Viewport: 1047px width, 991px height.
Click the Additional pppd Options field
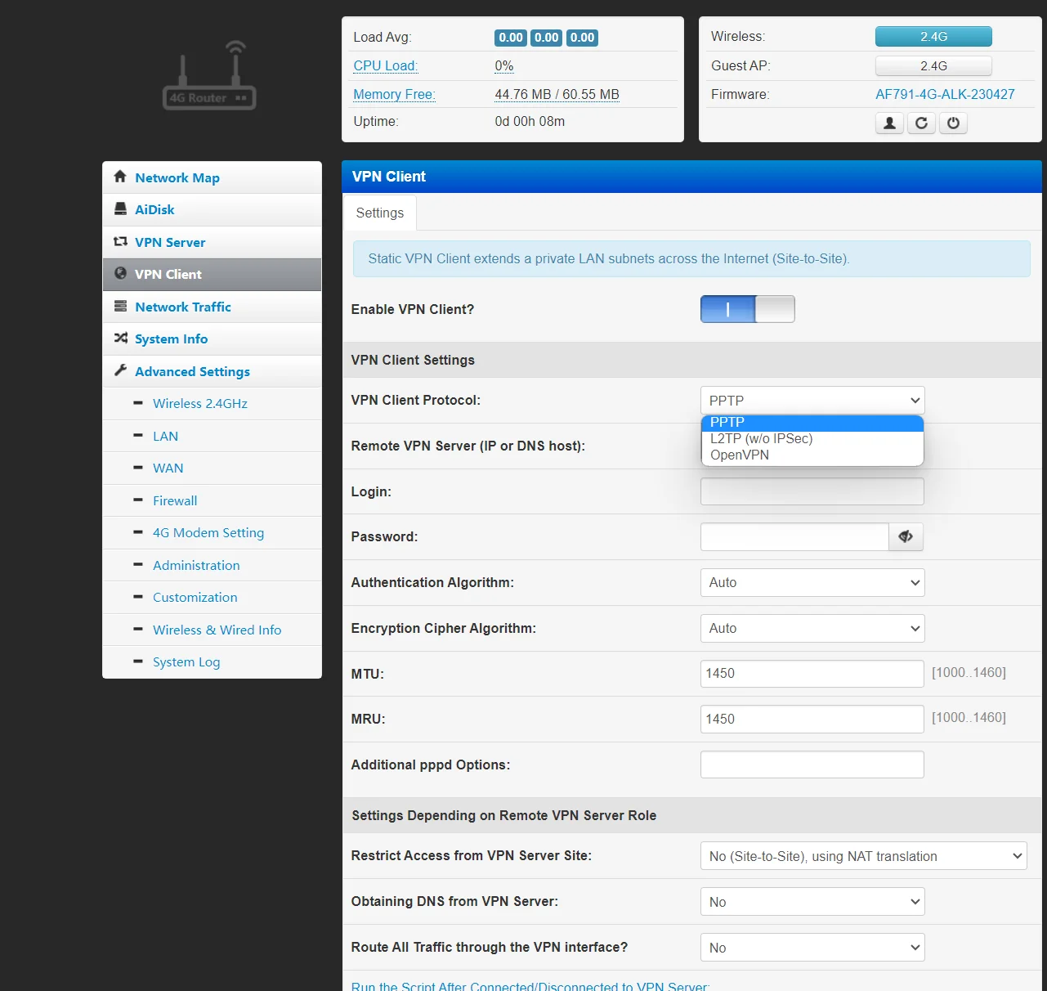point(812,765)
